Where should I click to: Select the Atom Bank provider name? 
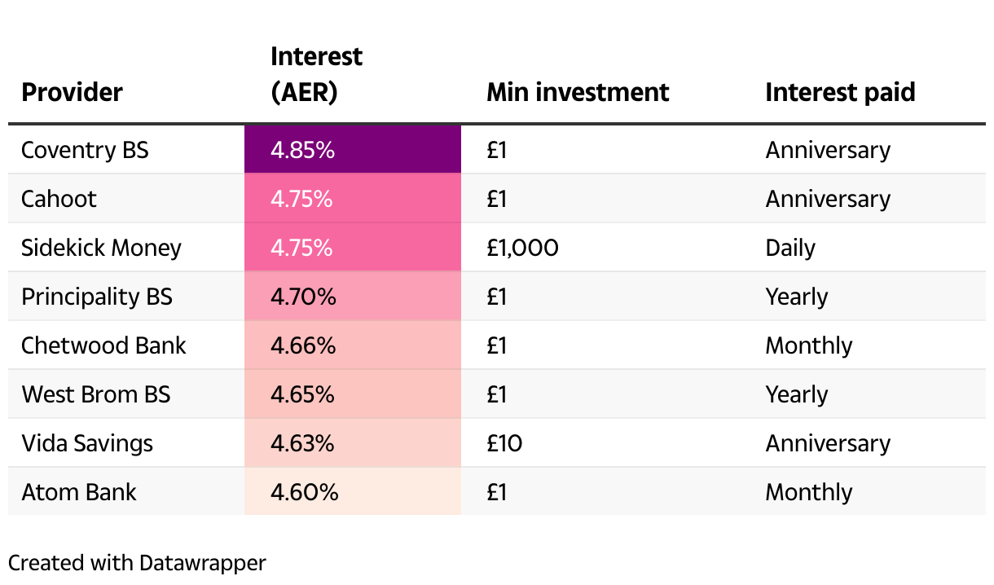79,492
